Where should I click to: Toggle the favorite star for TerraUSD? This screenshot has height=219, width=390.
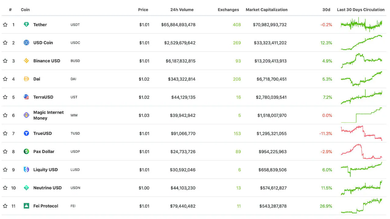coord(5,97)
